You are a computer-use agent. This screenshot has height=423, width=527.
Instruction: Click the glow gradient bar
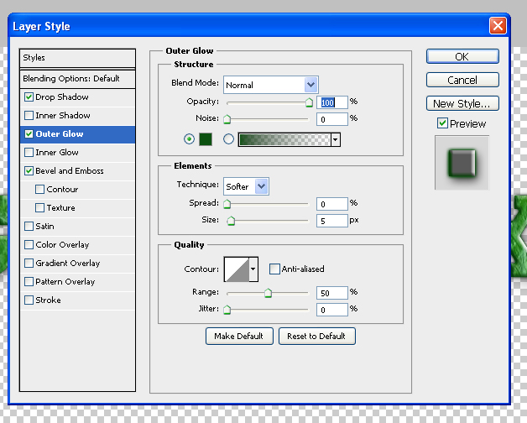(284, 139)
